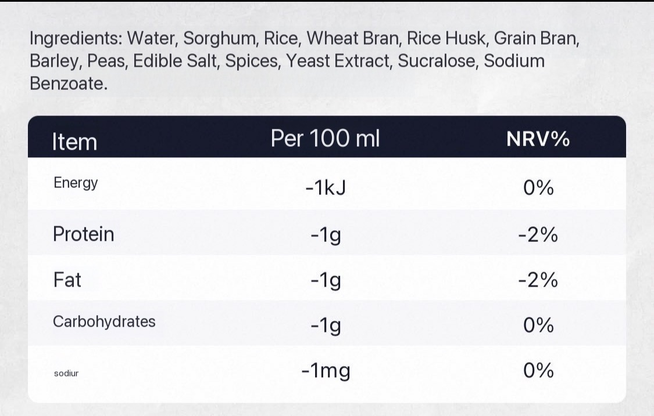654x416 pixels.
Task: Click the Carbohydrates per 100 ml value
Action: [325, 327]
